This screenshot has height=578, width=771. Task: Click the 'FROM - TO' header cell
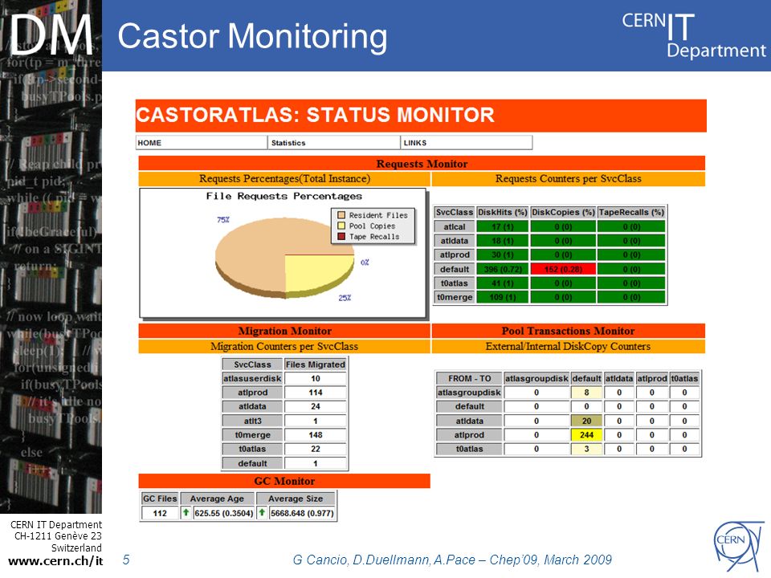coord(470,378)
